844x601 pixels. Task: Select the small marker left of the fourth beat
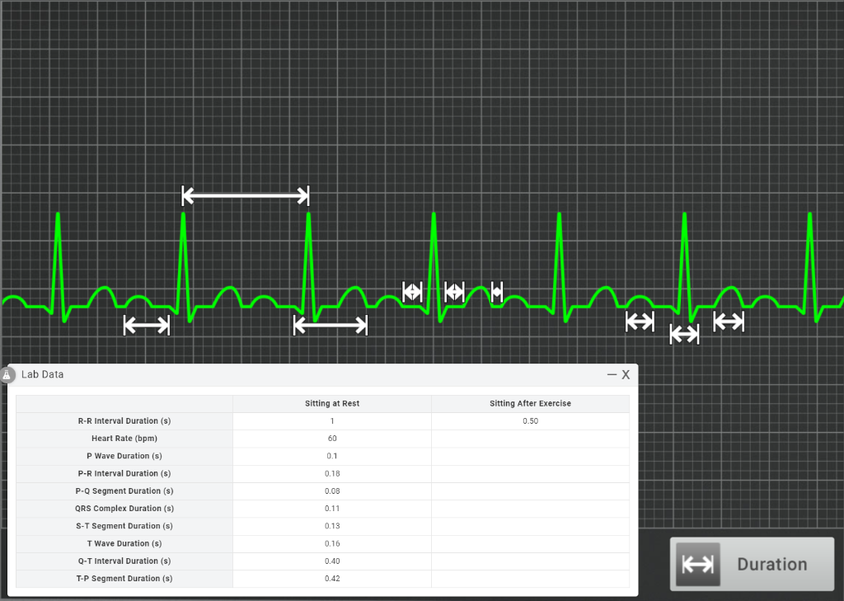(412, 291)
